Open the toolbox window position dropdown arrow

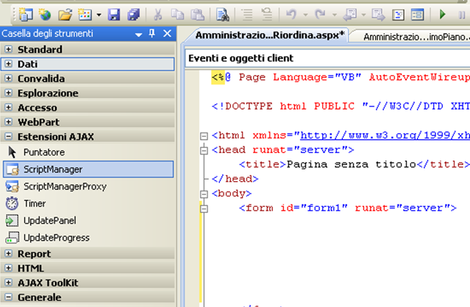pos(138,35)
